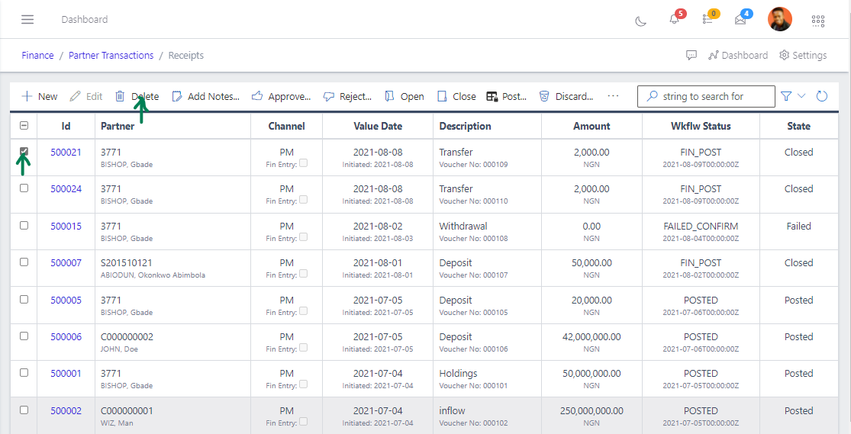Open the task list icon with yellow badge
Image resolution: width=851 pixels, height=434 pixels.
tap(708, 19)
